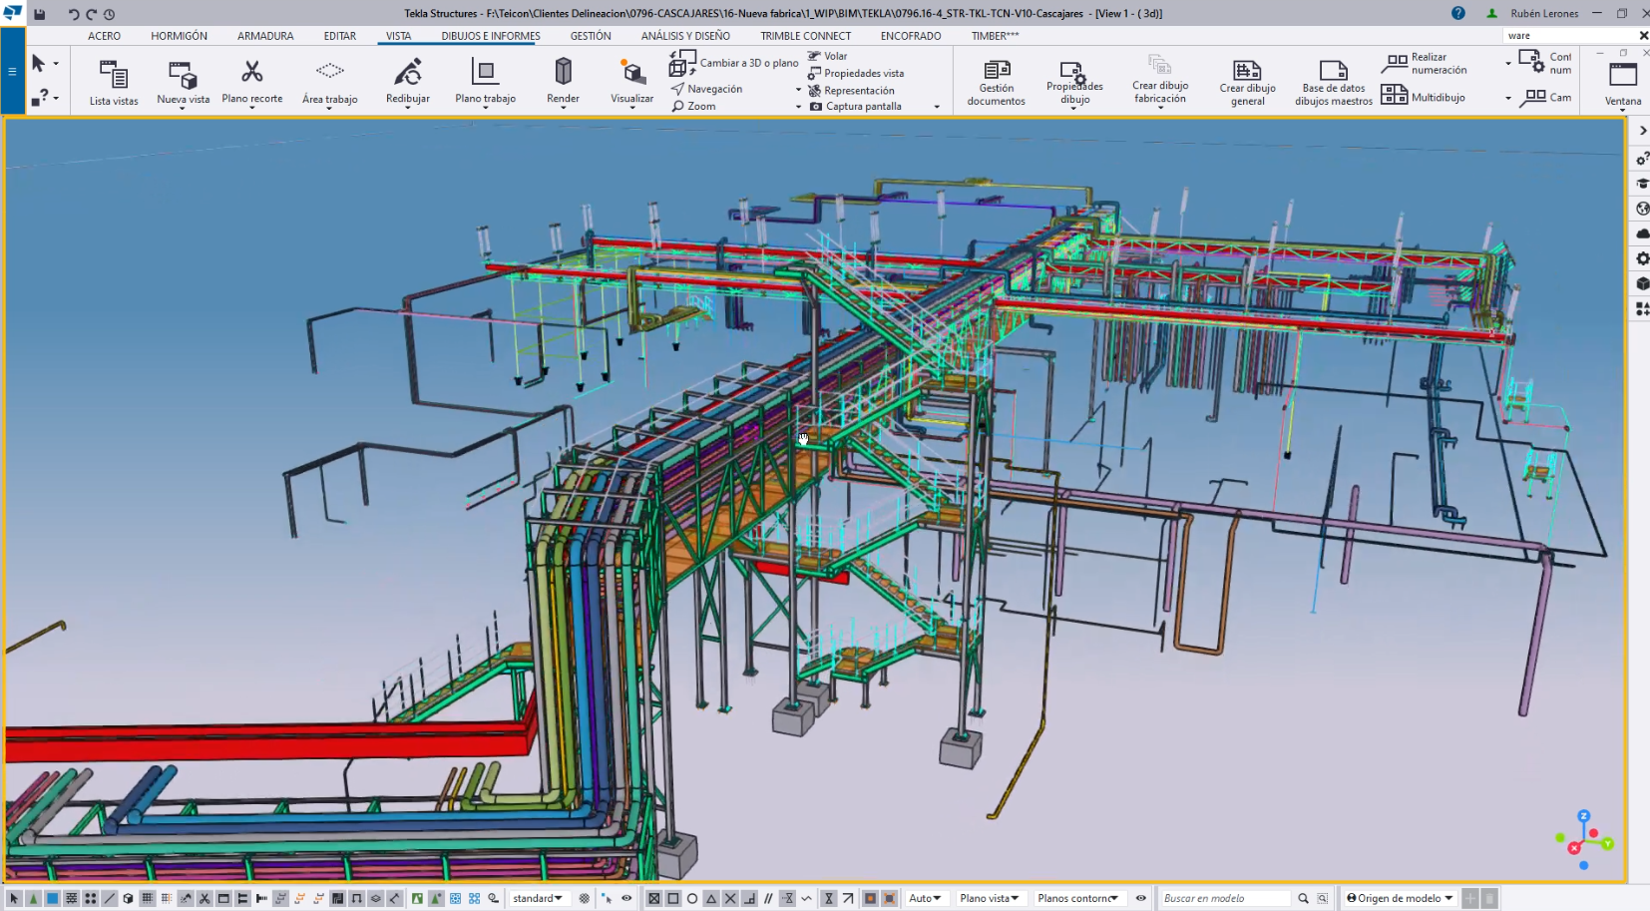This screenshot has width=1650, height=911.
Task: Click the Redibujar redraw icon
Action: click(x=407, y=72)
